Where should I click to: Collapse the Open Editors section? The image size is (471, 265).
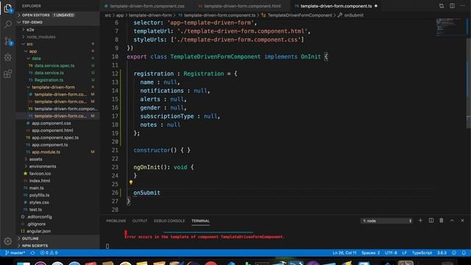pos(57,15)
